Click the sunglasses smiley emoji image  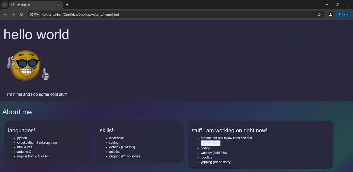[x=28, y=65]
